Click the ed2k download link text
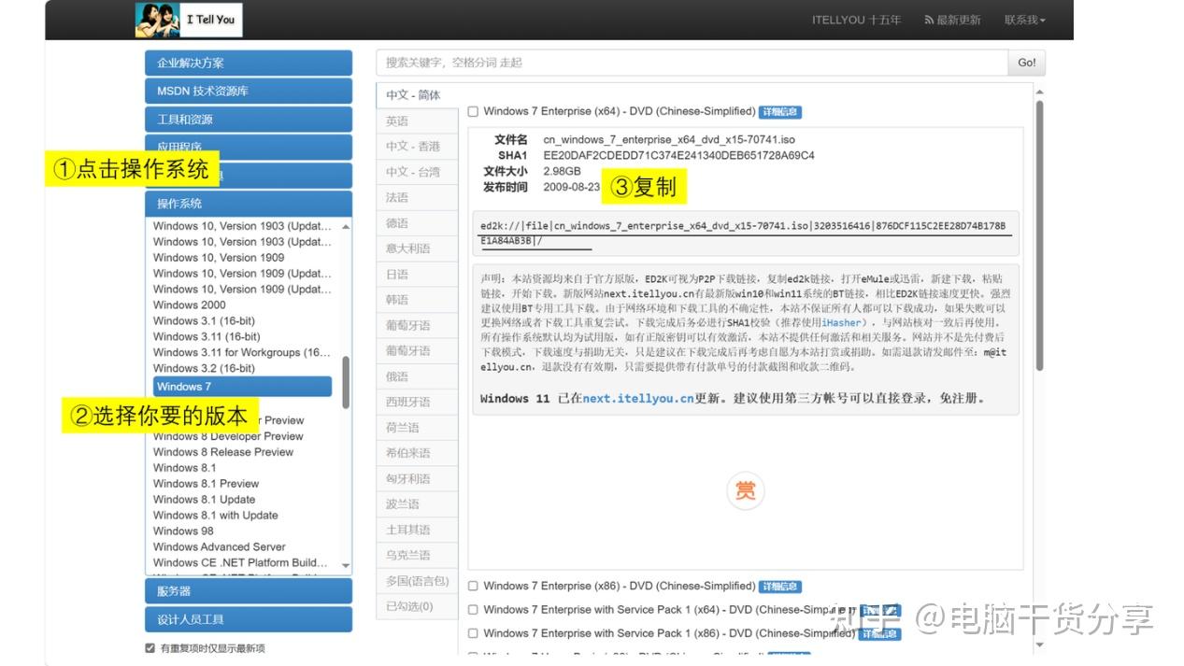This screenshot has width=1184, height=666. (x=743, y=234)
